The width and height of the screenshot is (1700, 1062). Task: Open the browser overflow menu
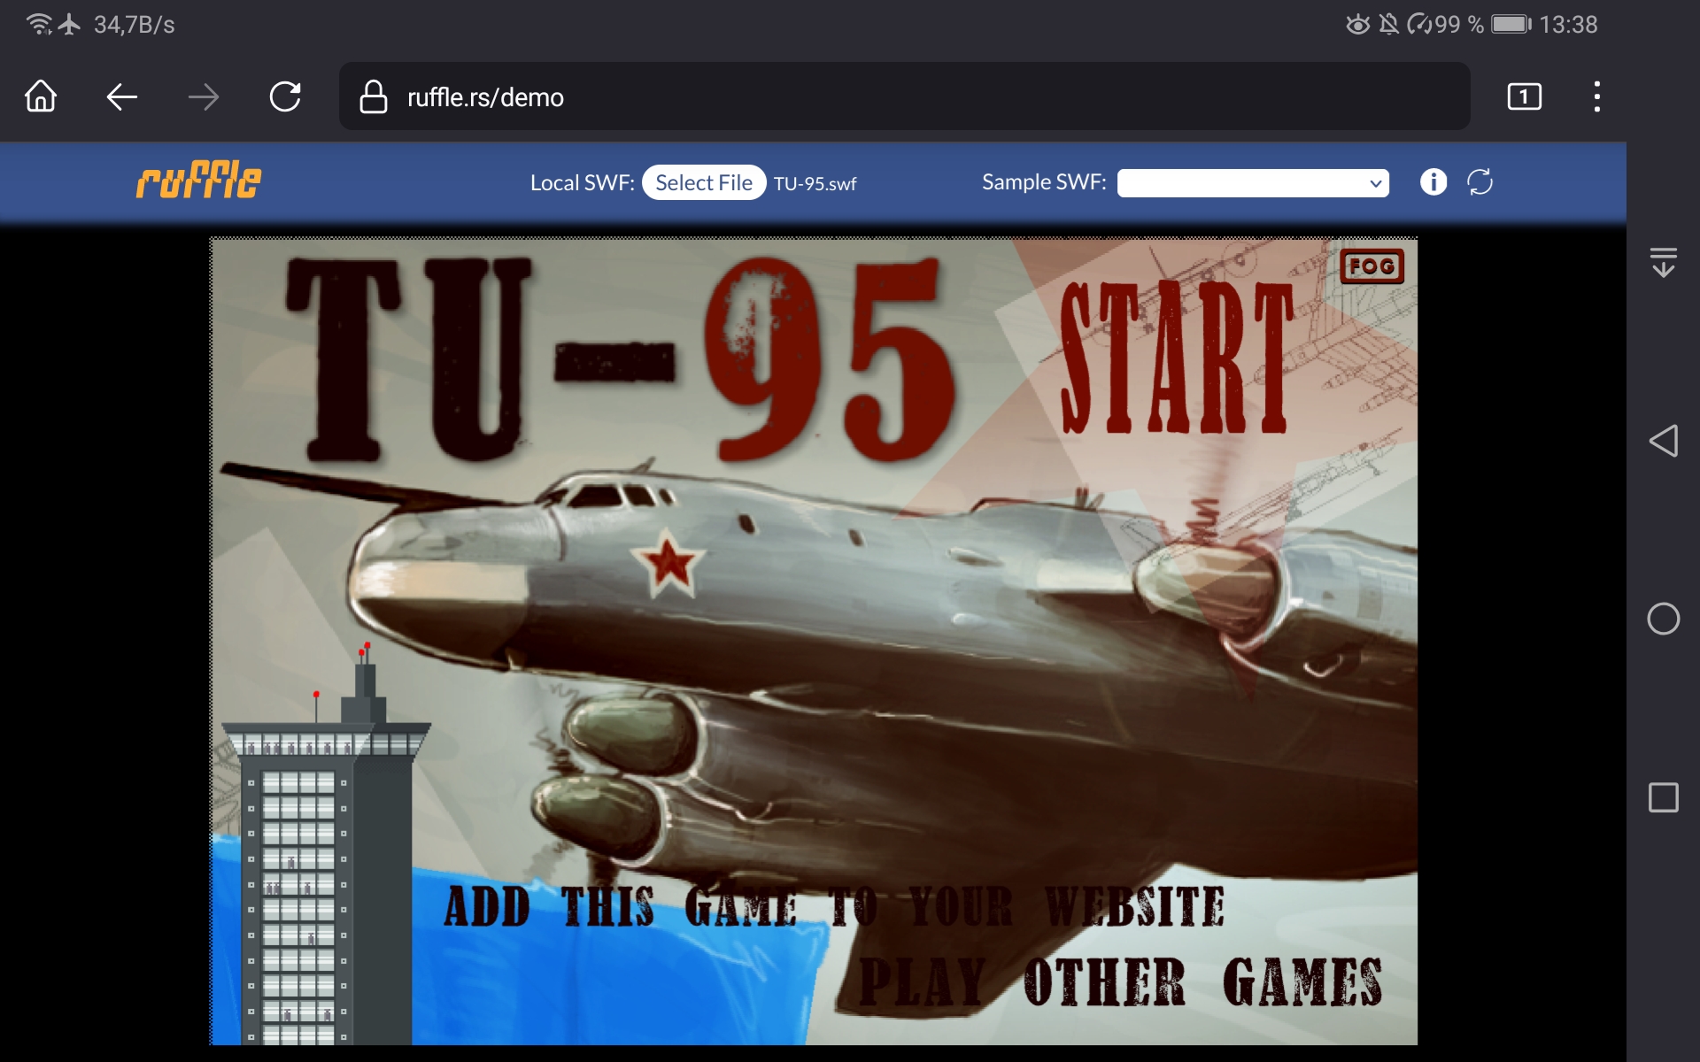click(1596, 97)
